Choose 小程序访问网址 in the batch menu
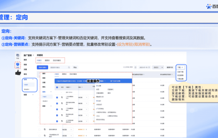This screenshot has height=138, width=218. click(101, 112)
